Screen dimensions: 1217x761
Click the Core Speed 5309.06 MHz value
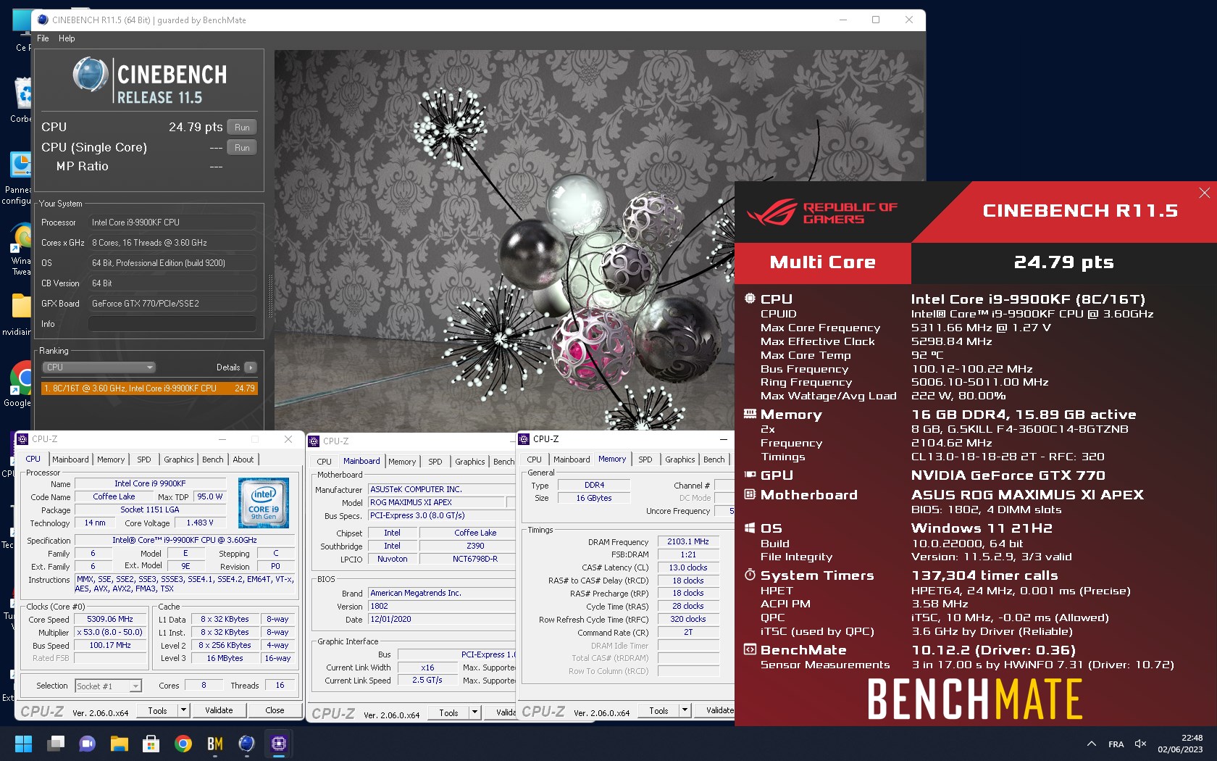[x=110, y=620]
